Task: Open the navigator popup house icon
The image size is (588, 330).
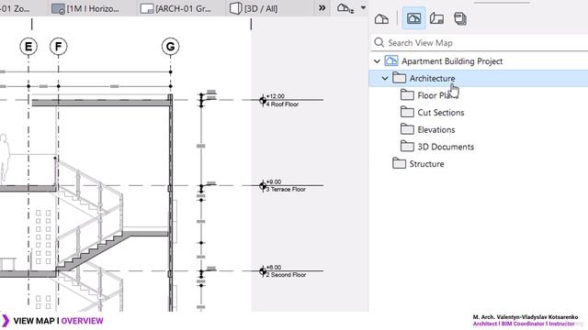Action: [x=345, y=8]
